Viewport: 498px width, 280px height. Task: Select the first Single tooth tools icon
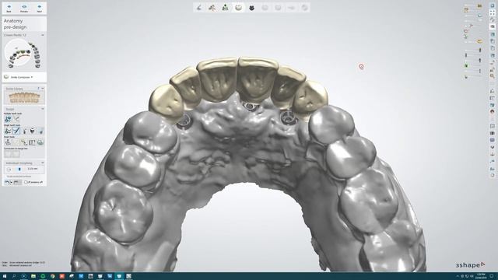click(x=8, y=131)
